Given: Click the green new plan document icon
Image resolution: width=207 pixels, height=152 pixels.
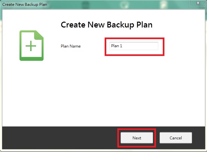Looking at the screenshot, I should click(32, 46).
